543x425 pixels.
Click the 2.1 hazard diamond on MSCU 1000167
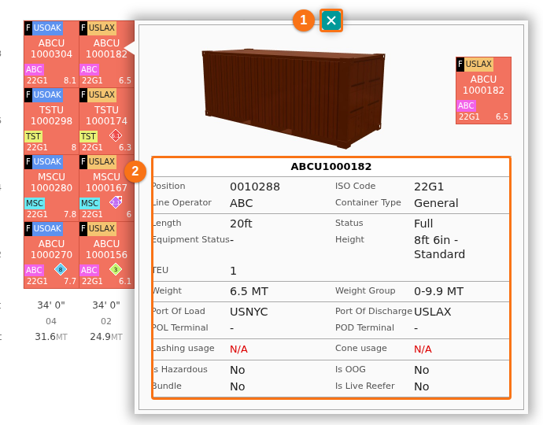tap(116, 202)
